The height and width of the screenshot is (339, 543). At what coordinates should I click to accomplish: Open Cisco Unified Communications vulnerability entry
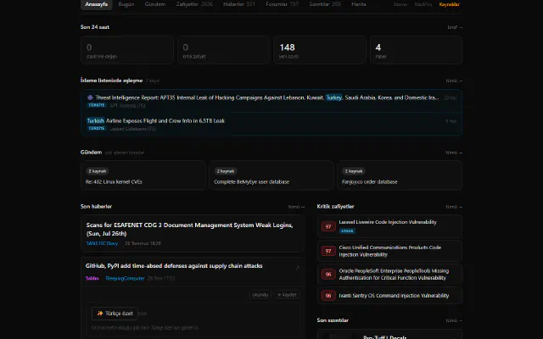[x=389, y=251]
